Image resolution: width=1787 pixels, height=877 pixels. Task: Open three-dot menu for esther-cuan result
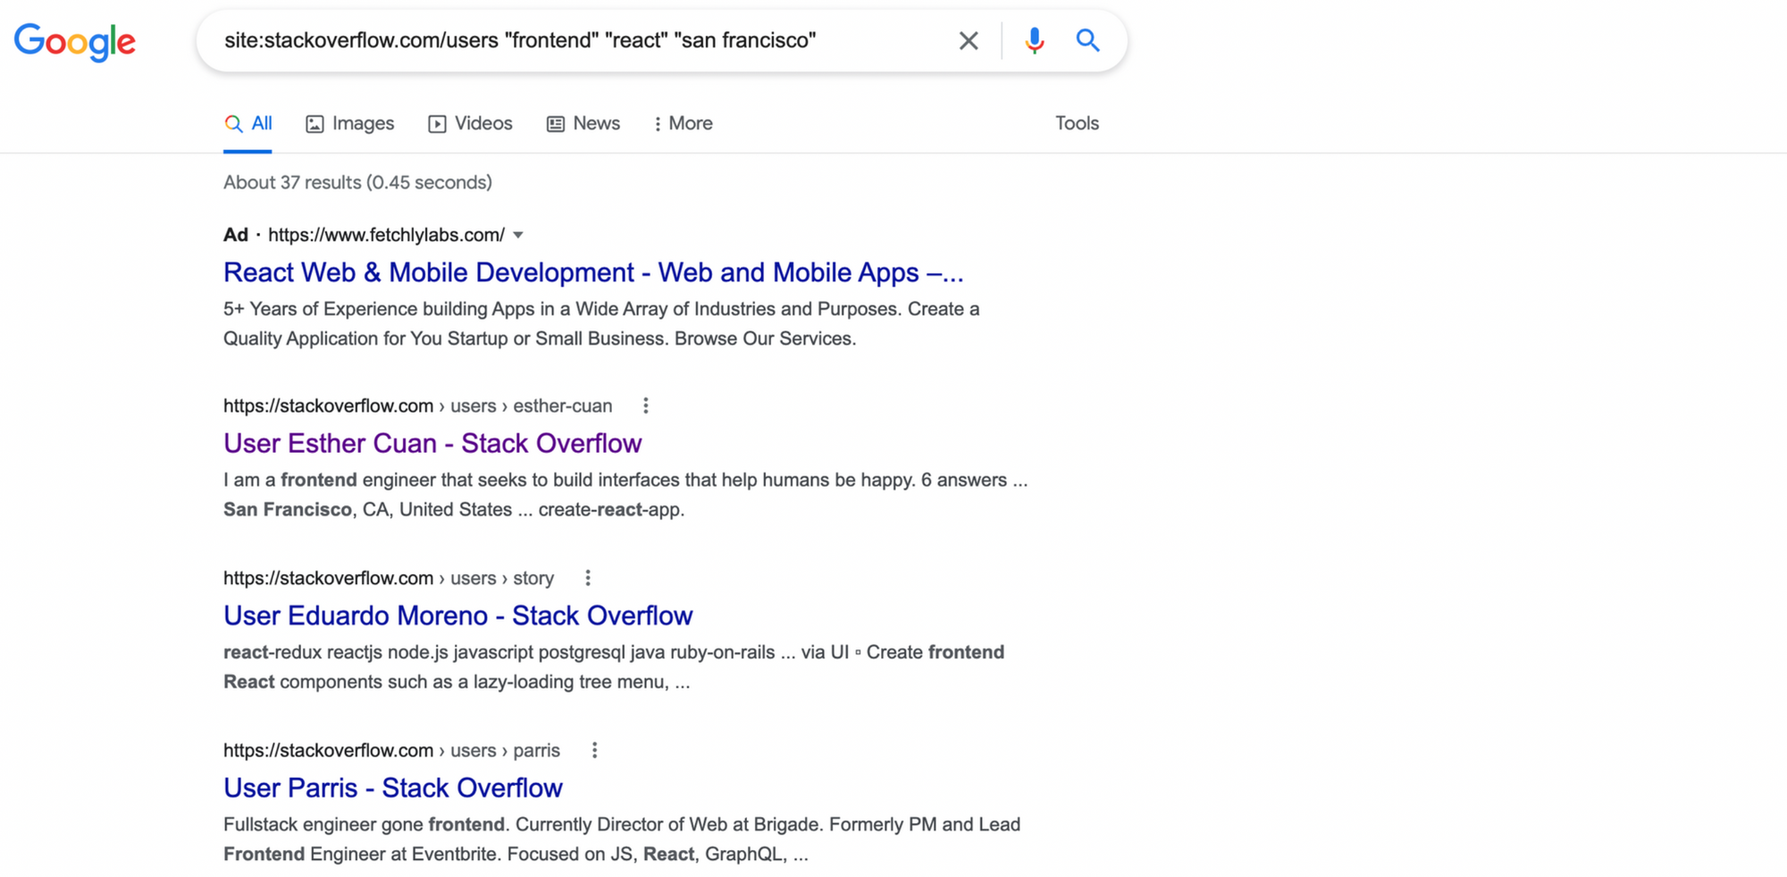click(x=646, y=405)
